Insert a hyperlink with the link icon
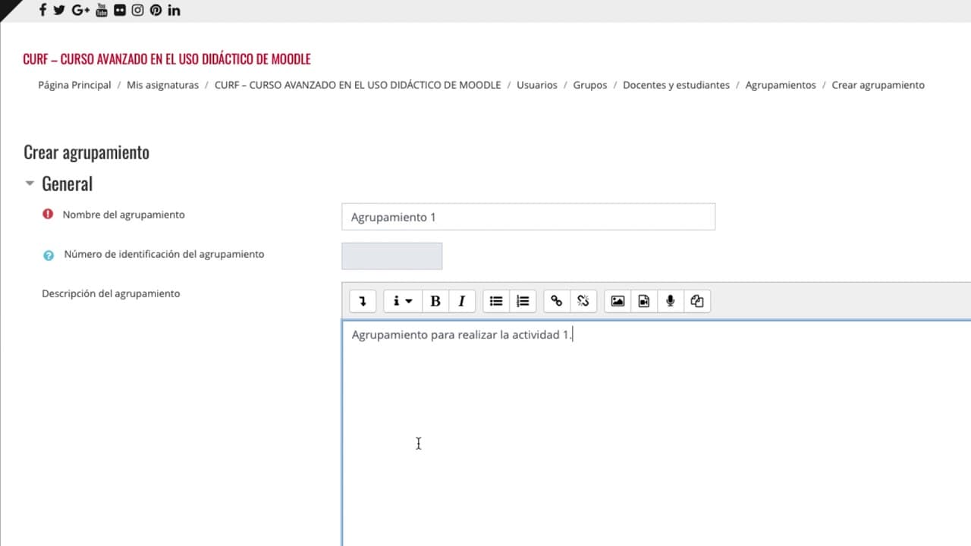 [557, 301]
